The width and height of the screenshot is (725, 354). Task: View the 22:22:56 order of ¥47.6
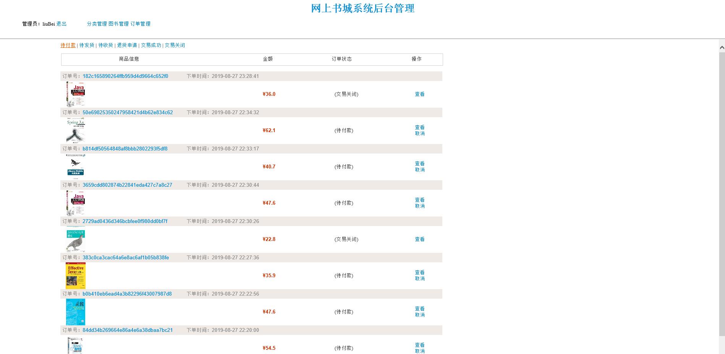[420, 309]
